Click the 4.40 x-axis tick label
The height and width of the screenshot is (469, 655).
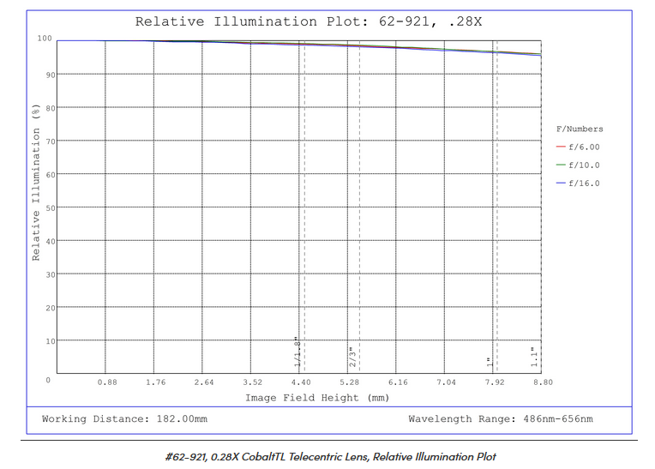pos(300,382)
